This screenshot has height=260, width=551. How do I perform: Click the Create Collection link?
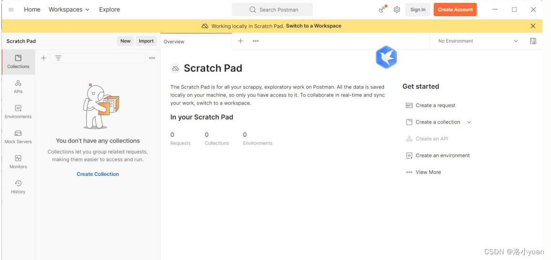[98, 174]
